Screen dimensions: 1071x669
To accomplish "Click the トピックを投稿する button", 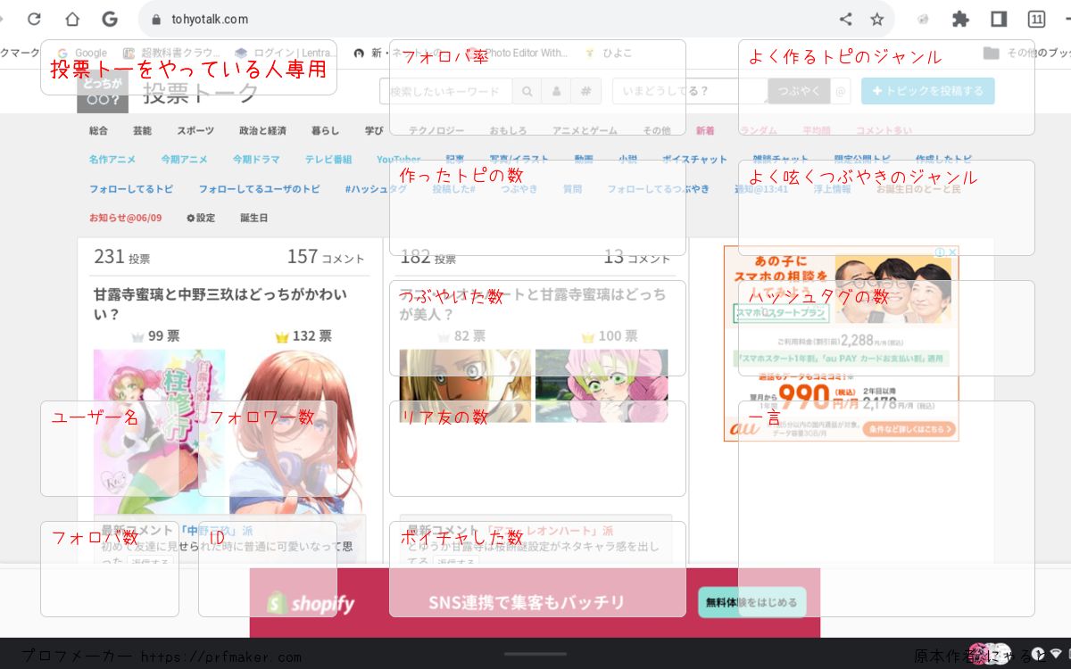I will pyautogui.click(x=927, y=91).
